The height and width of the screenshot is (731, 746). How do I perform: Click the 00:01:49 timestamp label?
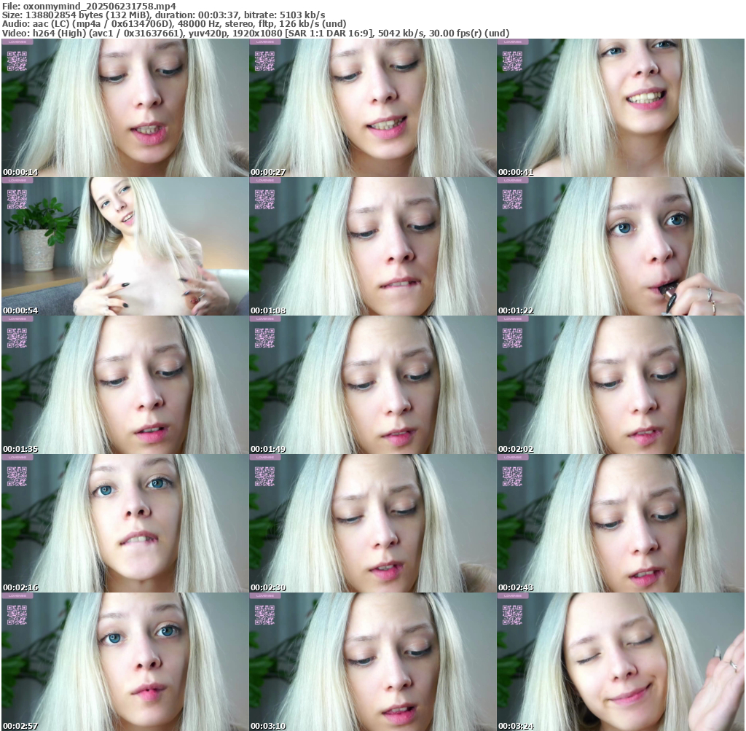[268, 449]
